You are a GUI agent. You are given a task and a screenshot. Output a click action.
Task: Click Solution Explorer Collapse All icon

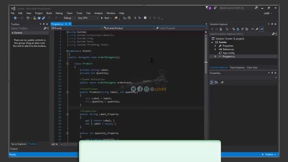(x=243, y=29)
